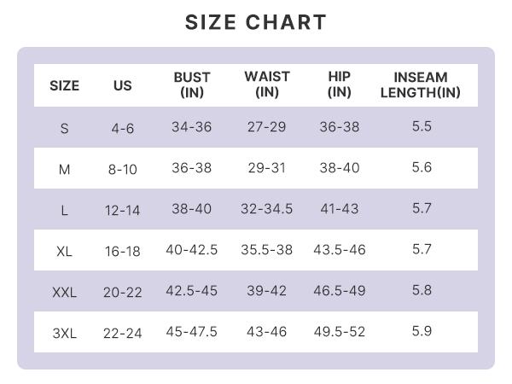The height and width of the screenshot is (384, 512).
Task: Click the size M row label
Action: pyautogui.click(x=65, y=170)
